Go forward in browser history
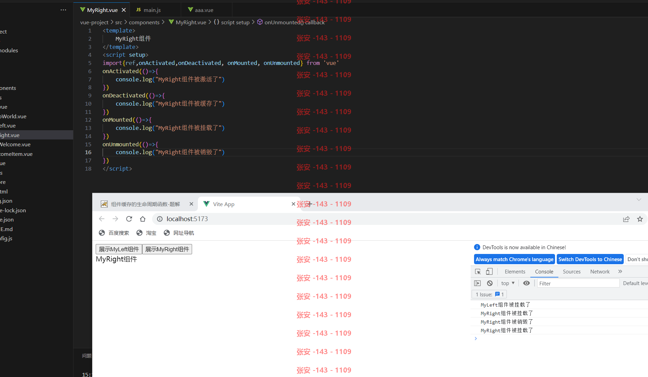 point(115,219)
